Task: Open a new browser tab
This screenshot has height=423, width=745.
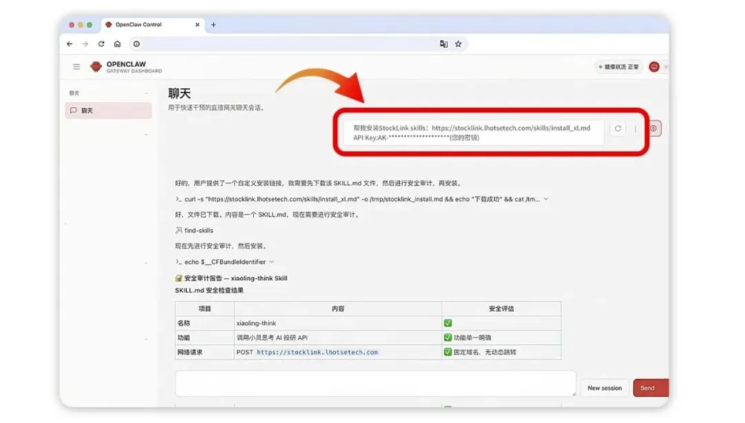Action: point(213,25)
